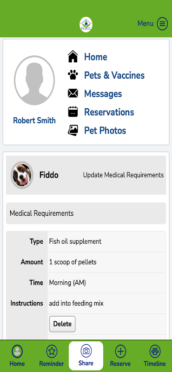Click Fiddo's pet photo thumbnail

[x=22, y=175]
